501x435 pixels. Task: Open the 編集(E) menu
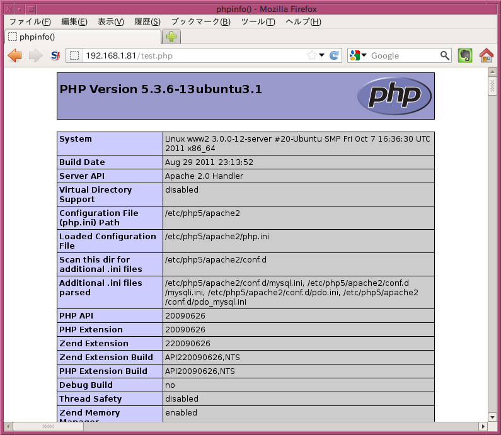click(x=74, y=21)
